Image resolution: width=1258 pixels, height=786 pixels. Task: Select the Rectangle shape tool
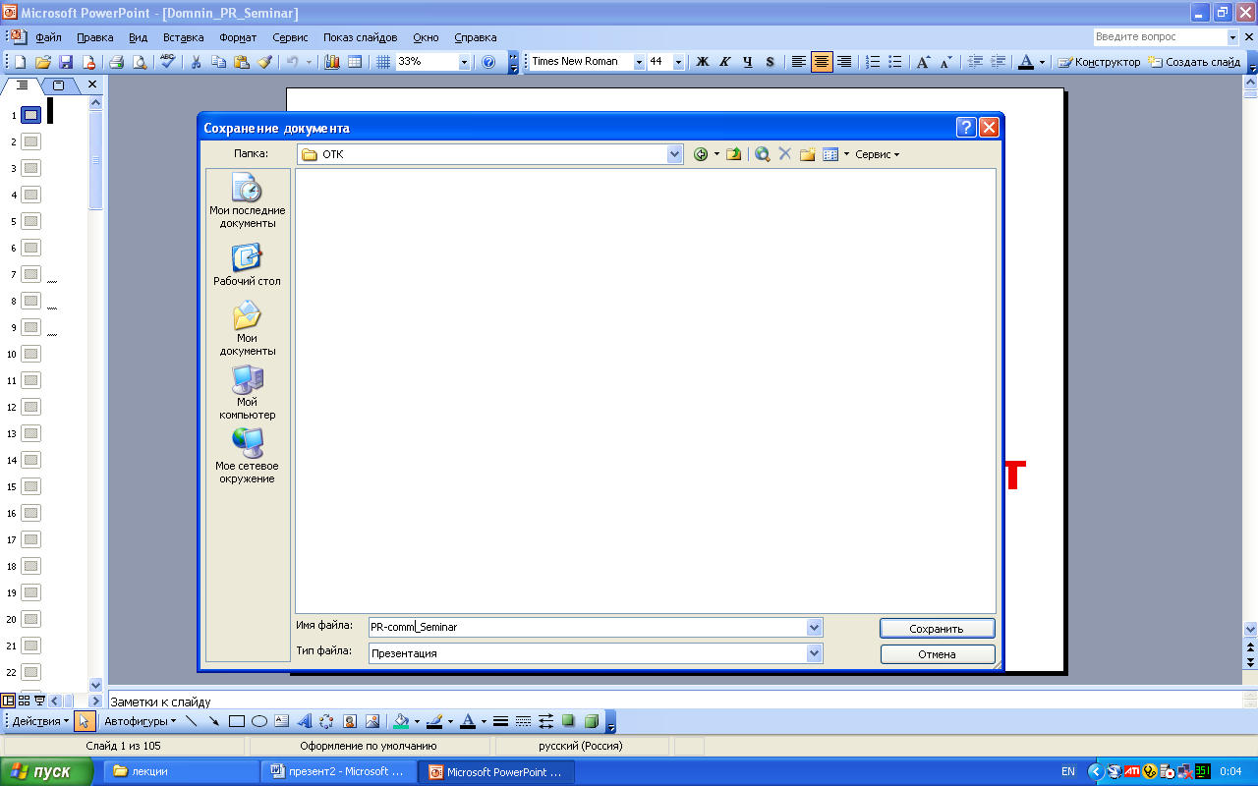point(237,721)
